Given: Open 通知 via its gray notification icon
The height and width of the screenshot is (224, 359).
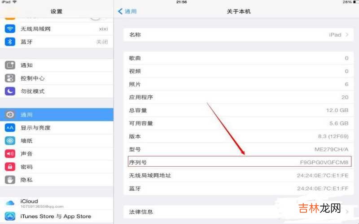Looking at the screenshot, I should click(x=10, y=65).
